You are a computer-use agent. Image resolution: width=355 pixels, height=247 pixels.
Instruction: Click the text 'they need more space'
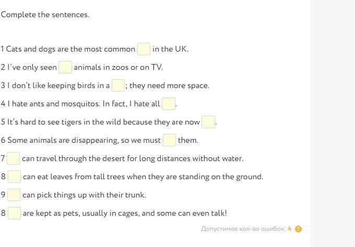(x=169, y=85)
